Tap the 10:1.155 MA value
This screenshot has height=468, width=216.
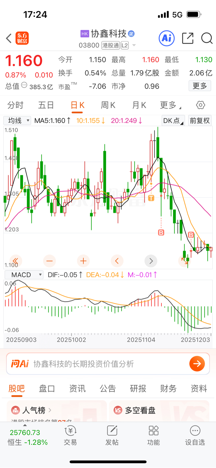(91, 120)
